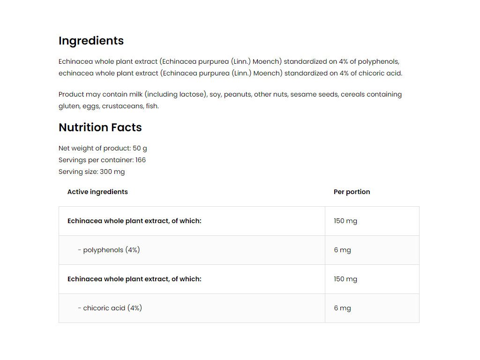Click the second 150 mg portion value
The height and width of the screenshot is (360, 480).
point(345,279)
